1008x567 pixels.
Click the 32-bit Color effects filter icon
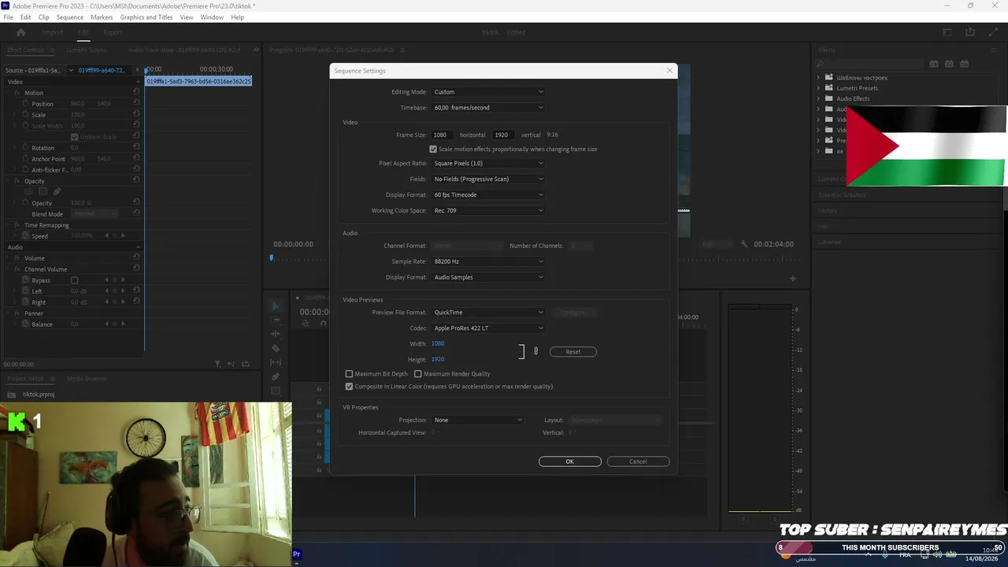tap(949, 64)
